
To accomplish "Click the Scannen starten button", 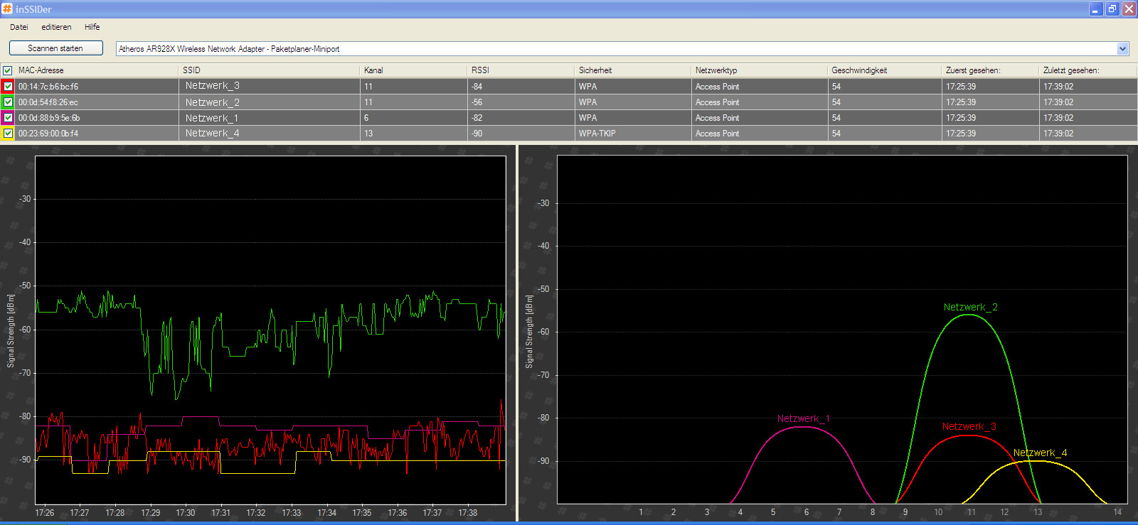I will (x=56, y=48).
